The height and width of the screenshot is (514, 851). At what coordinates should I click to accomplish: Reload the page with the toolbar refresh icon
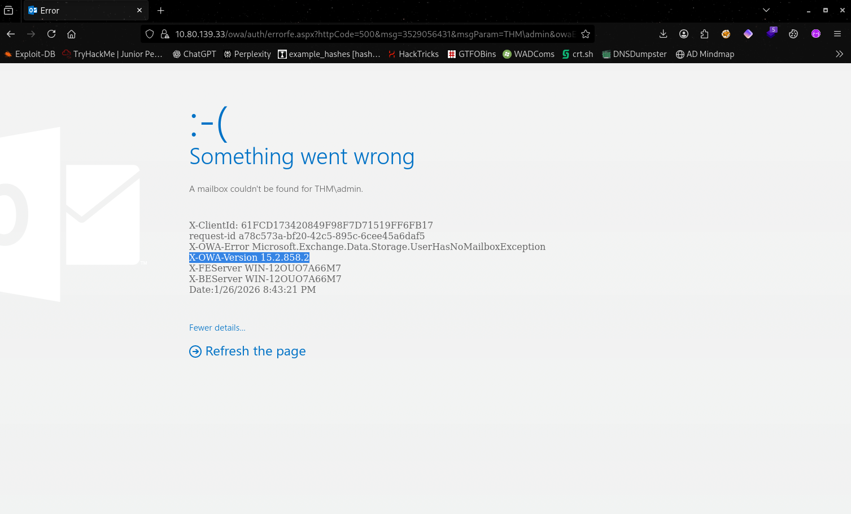click(x=51, y=34)
